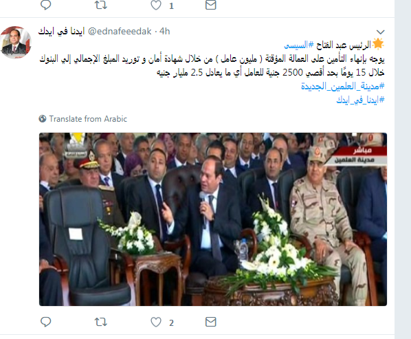Screen dimensions: 411x339
Task: Click the account display name ايدنا في ايدك
Action: click(x=62, y=31)
